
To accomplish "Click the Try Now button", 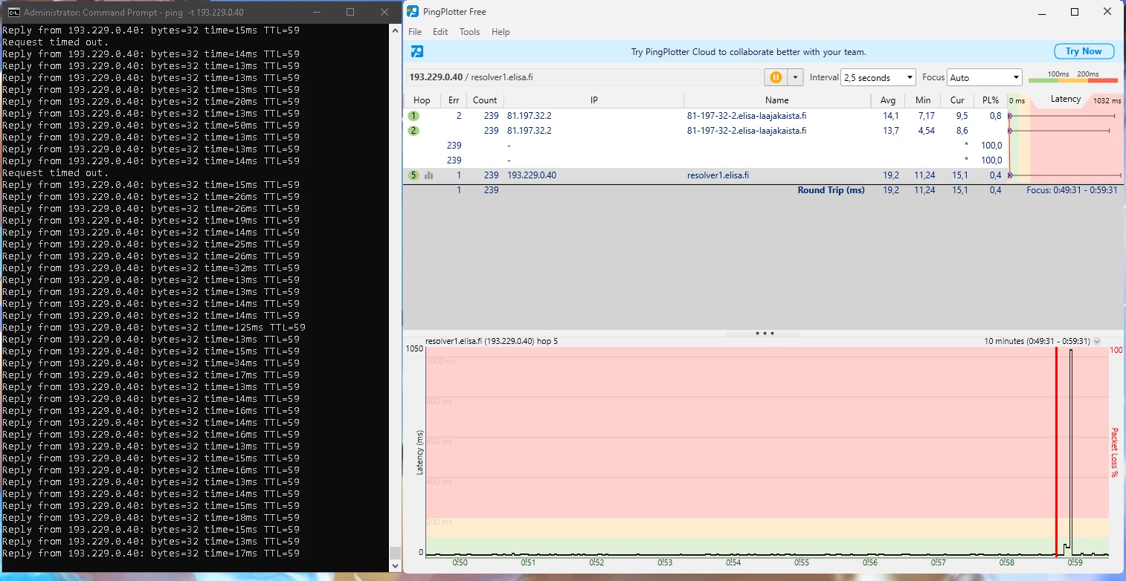I will click(x=1084, y=51).
